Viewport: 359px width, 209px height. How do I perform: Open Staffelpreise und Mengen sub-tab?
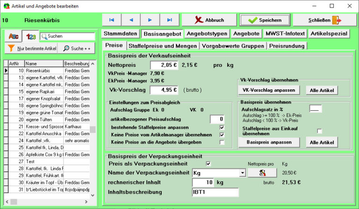point(163,46)
